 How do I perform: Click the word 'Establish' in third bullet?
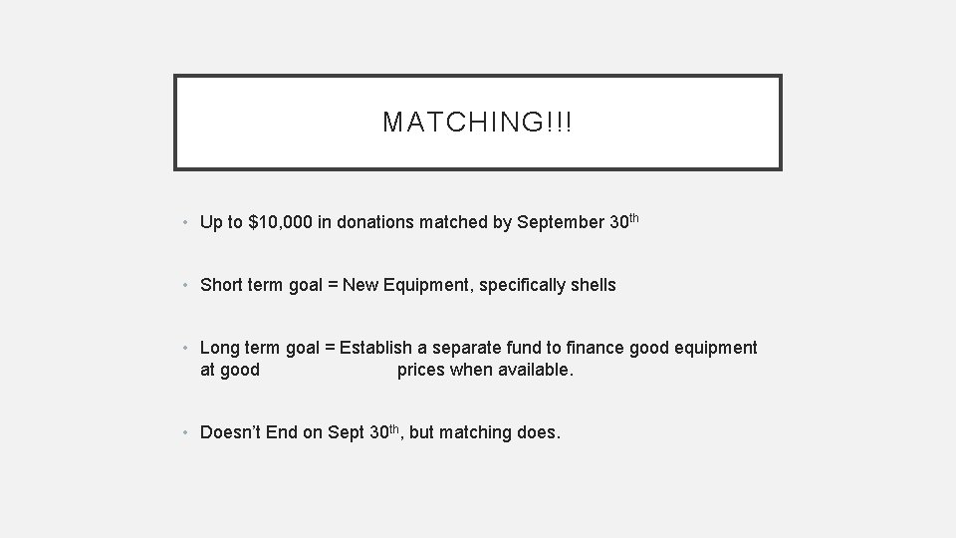[375, 348]
